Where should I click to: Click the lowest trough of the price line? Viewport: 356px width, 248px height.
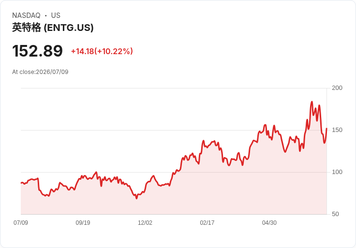(x=136, y=199)
